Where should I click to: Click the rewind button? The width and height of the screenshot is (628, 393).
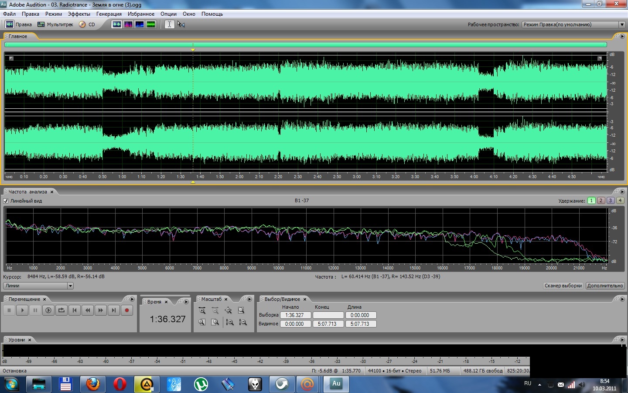tap(88, 310)
